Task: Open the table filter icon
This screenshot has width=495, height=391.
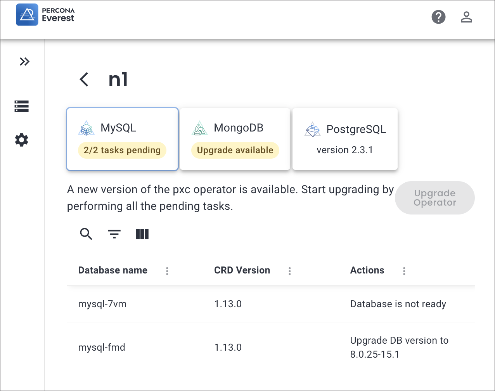Action: 114,234
